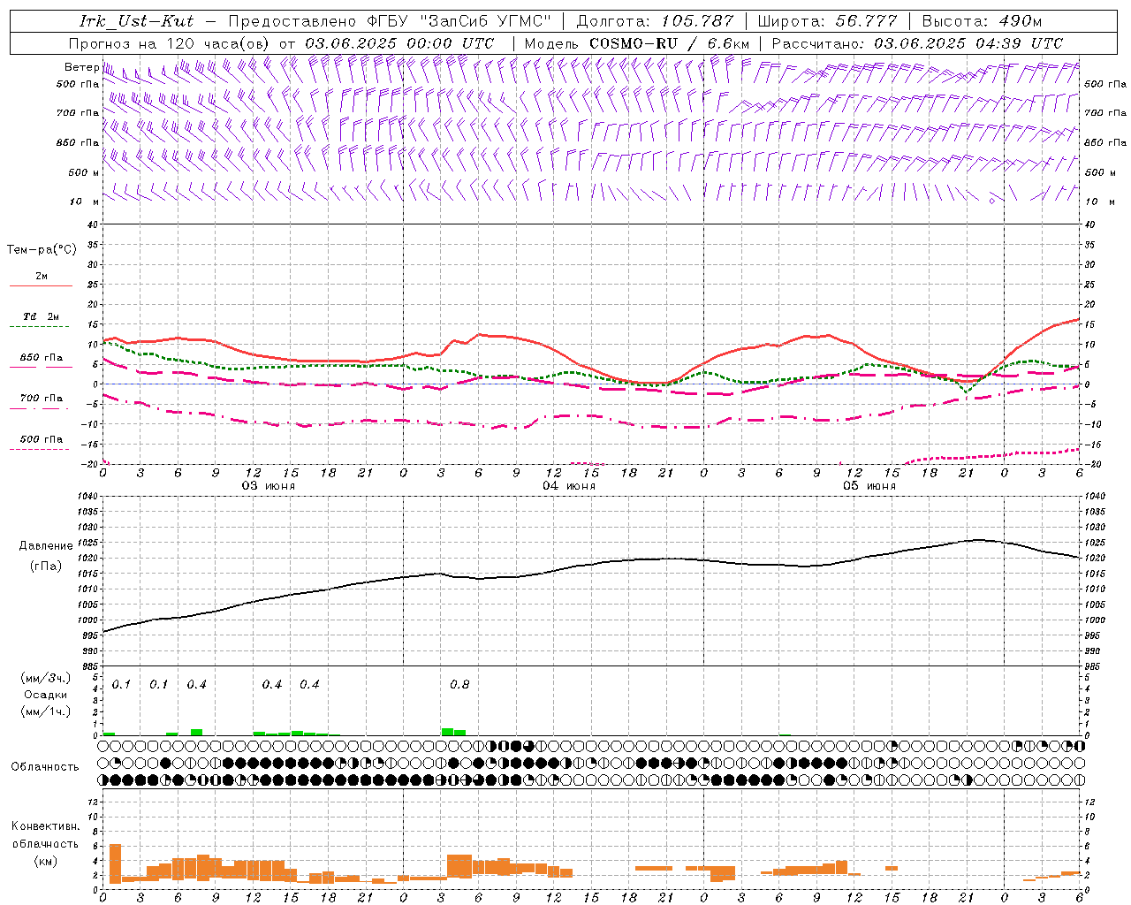Click the forecast period text Прогноз на 120 часа(ов)
Image resolution: width=1131 pixels, height=905 pixels.
click(170, 43)
